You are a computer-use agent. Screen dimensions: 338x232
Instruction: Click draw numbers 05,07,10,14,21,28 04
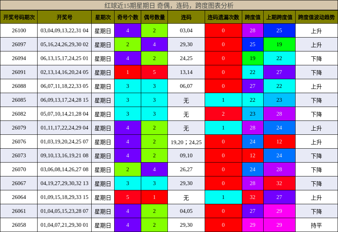[x=65, y=114]
